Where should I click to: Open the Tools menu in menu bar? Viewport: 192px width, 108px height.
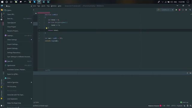coord(43,6)
